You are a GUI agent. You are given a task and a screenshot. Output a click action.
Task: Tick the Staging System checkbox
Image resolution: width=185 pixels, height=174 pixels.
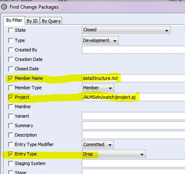11,163
